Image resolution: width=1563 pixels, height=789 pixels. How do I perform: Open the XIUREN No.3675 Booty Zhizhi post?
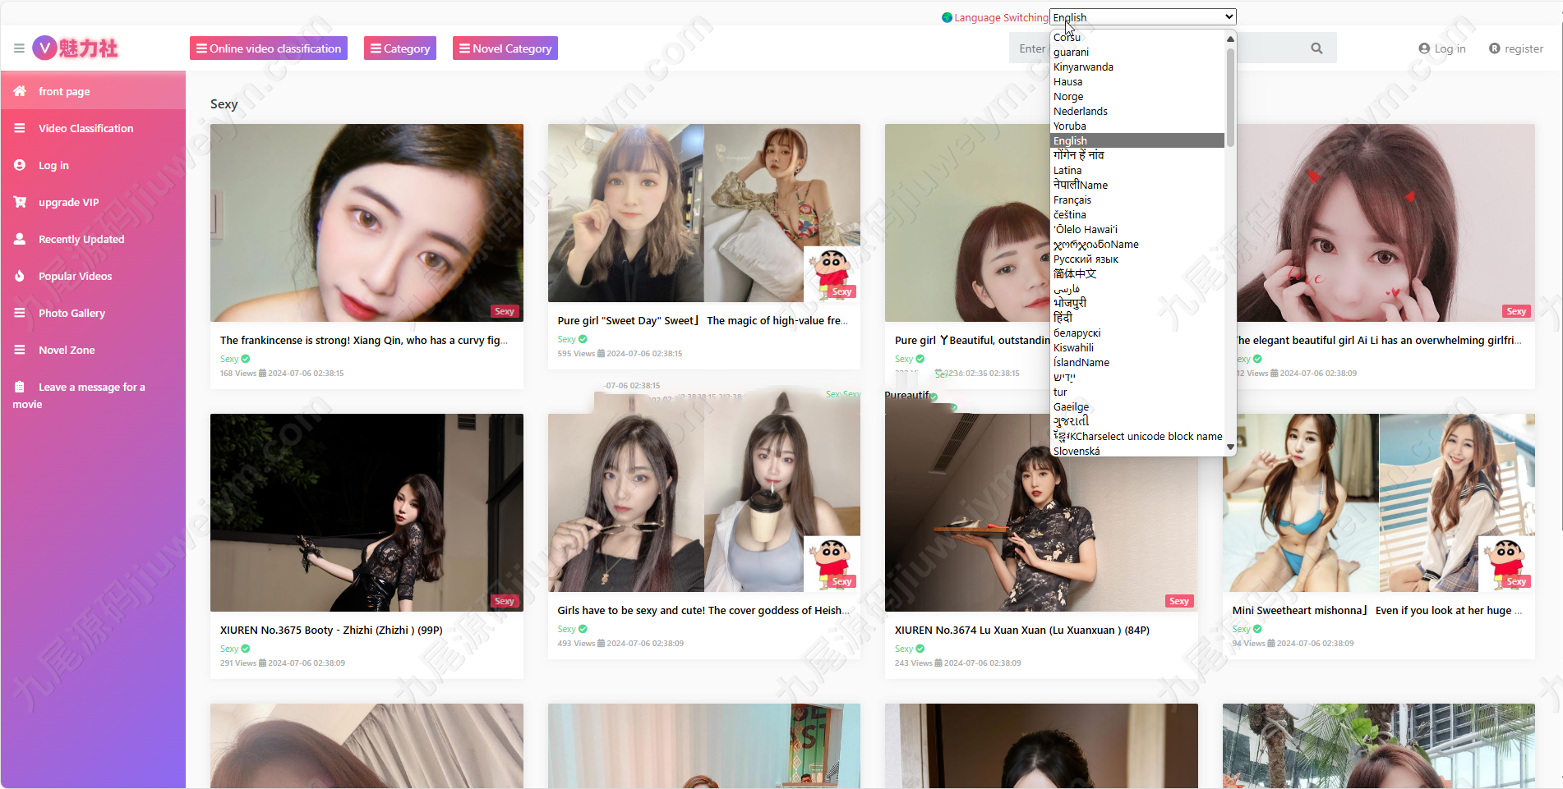click(330, 630)
